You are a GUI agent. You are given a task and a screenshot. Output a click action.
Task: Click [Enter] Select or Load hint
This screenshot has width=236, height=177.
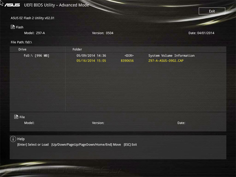click(x=33, y=145)
